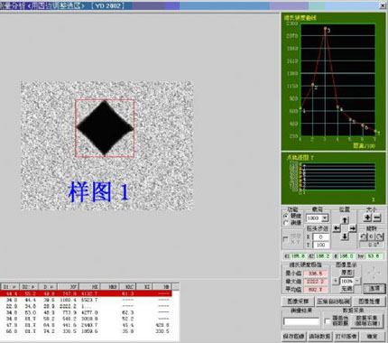388x343 pixels.
Task: Click the 清零 button beside image display
Action: (x=374, y=288)
